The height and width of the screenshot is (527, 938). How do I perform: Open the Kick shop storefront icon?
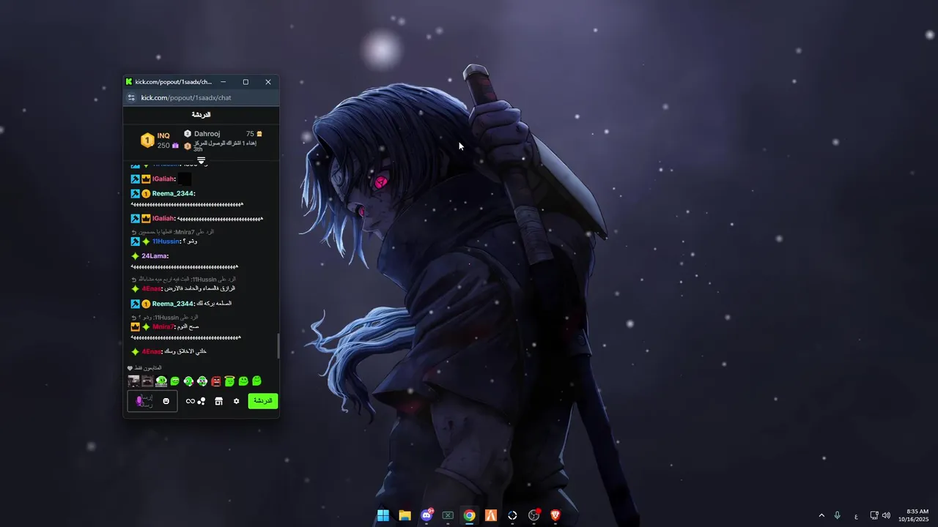click(x=218, y=401)
